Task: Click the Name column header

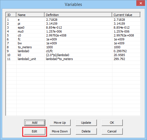Action: 30,15
